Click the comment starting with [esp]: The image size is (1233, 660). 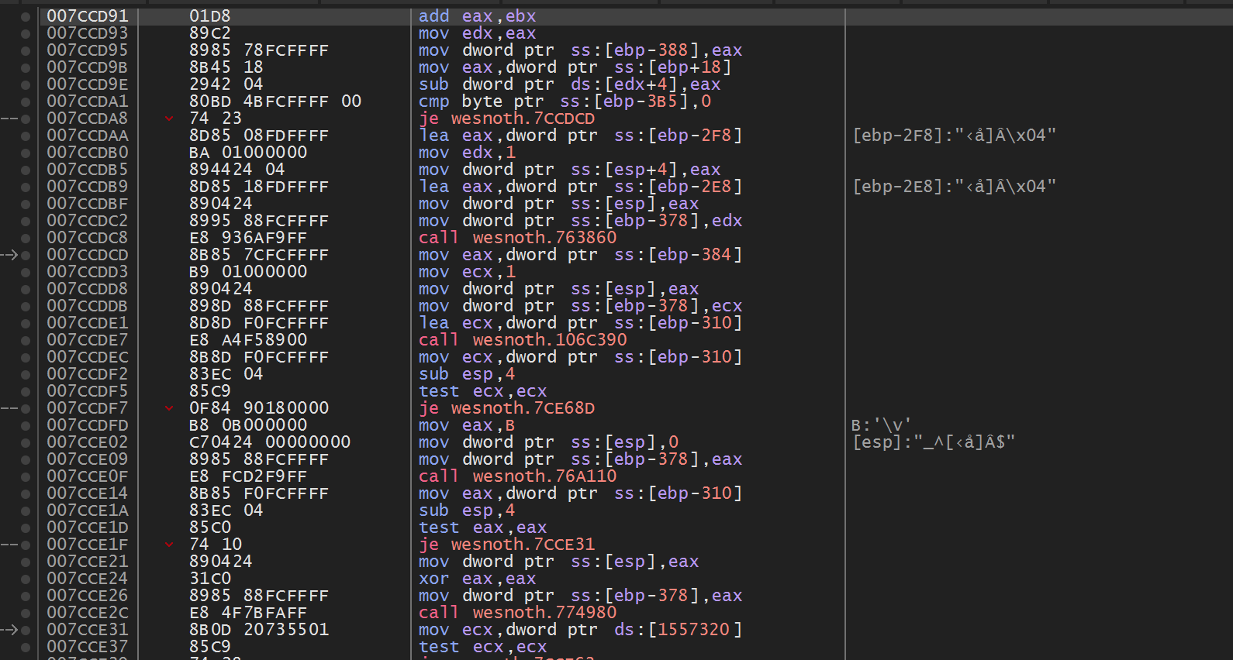point(934,442)
